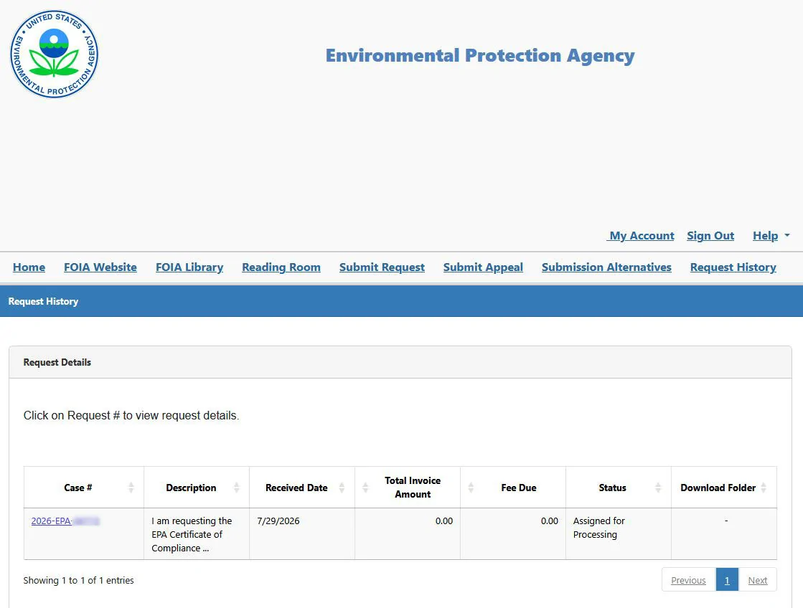Image resolution: width=803 pixels, height=608 pixels.
Task: Open Submission Alternatives page
Action: [606, 267]
